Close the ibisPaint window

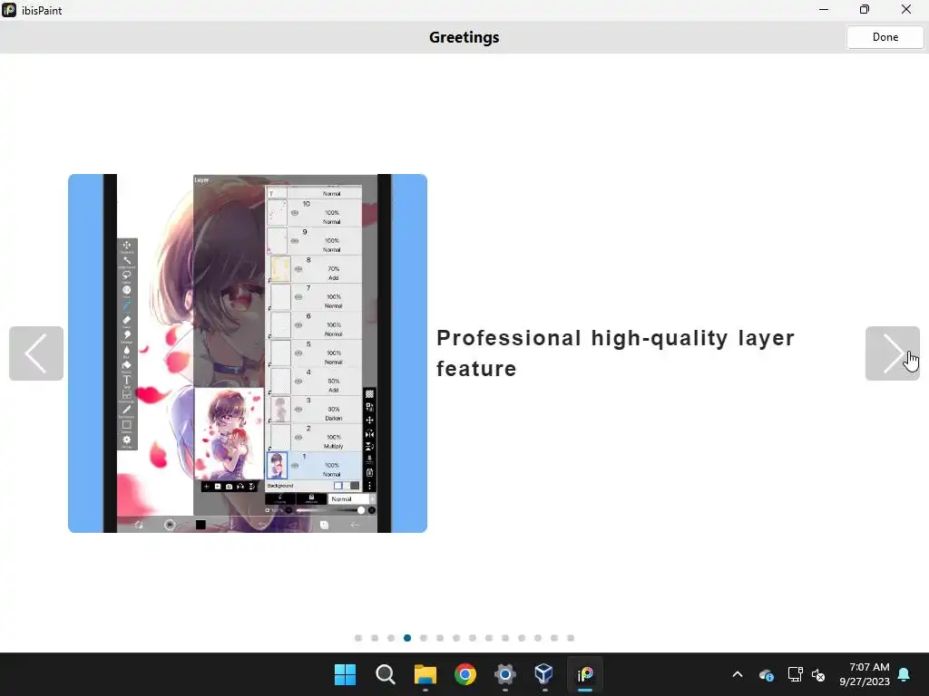(x=906, y=9)
